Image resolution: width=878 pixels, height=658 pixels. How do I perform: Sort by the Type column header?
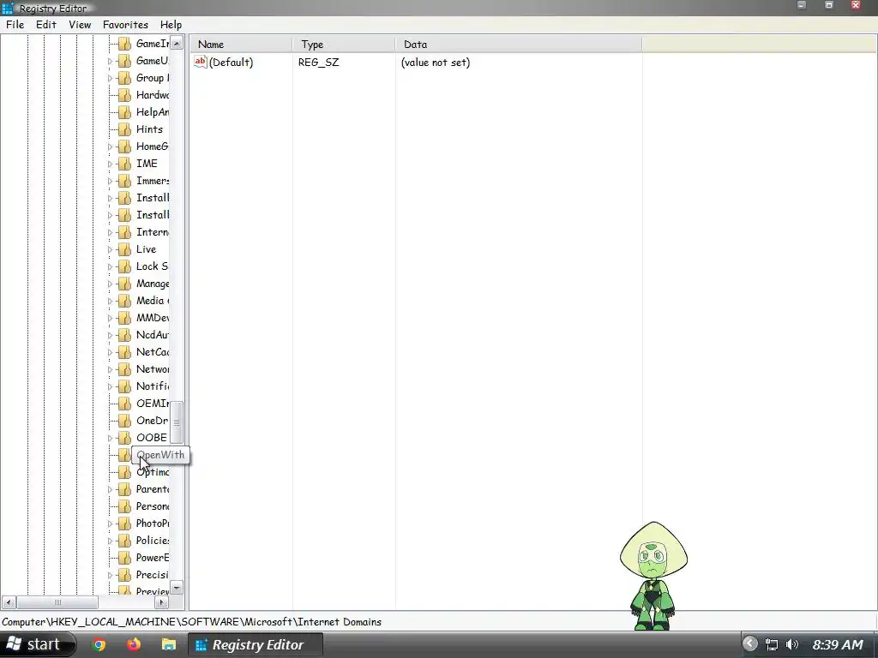[x=344, y=45]
